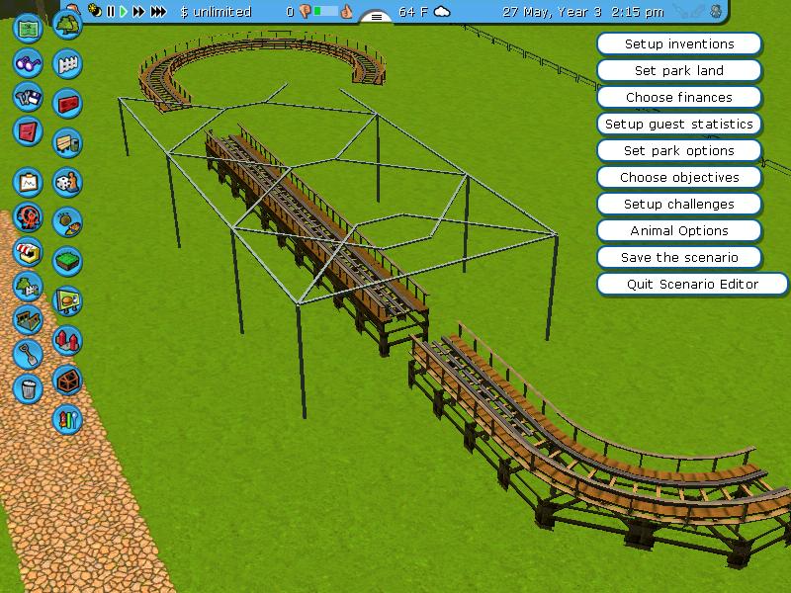Screen dimensions: 791x593
Task: Click the guest count '0' display
Action: click(x=290, y=11)
